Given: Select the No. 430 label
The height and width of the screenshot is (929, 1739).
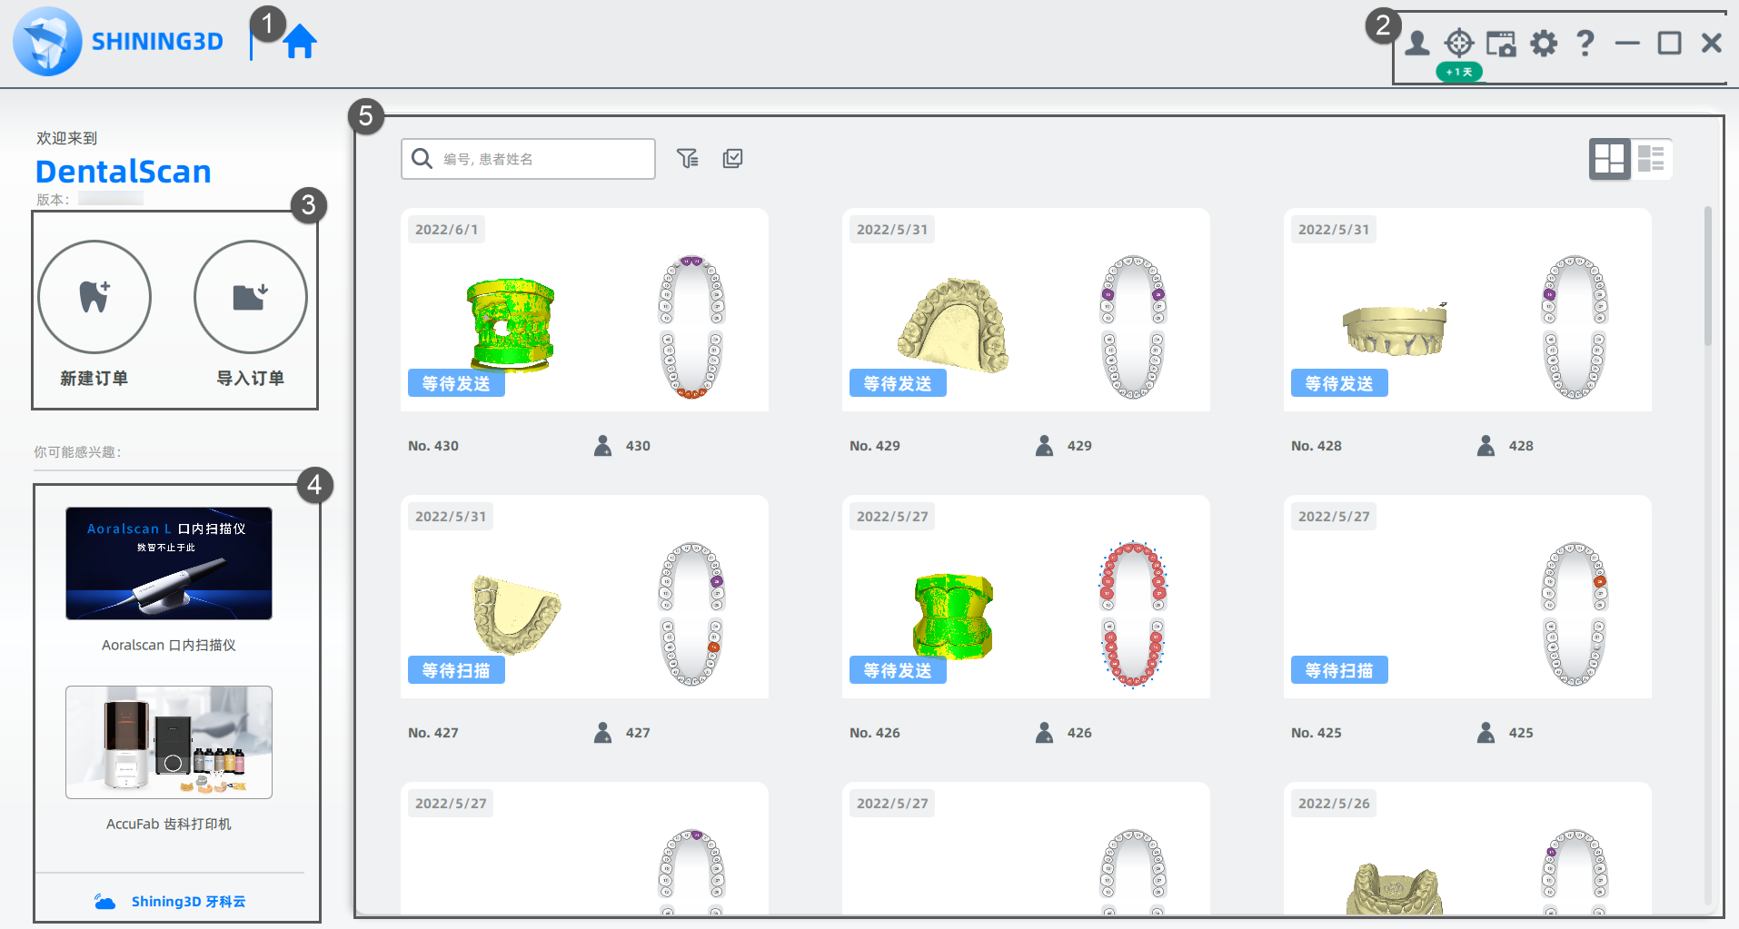Looking at the screenshot, I should pyautogui.click(x=433, y=446).
